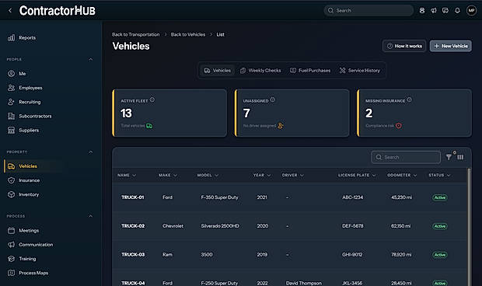The height and width of the screenshot is (286, 482).
Task: Open notifications bell icon
Action: 457,10
